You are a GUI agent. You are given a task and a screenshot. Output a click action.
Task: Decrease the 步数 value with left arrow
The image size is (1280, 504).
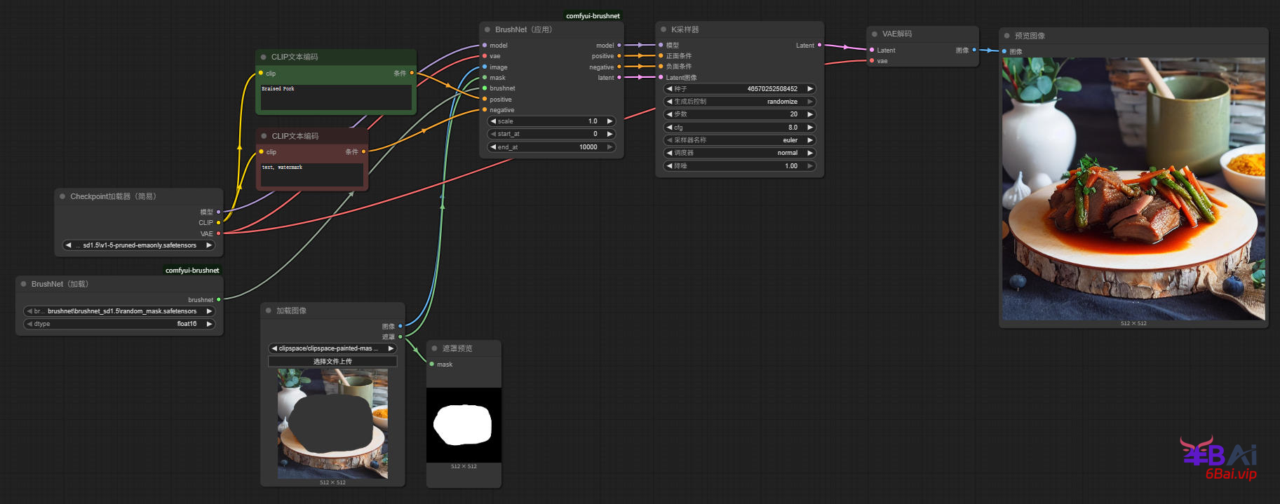[x=669, y=114]
